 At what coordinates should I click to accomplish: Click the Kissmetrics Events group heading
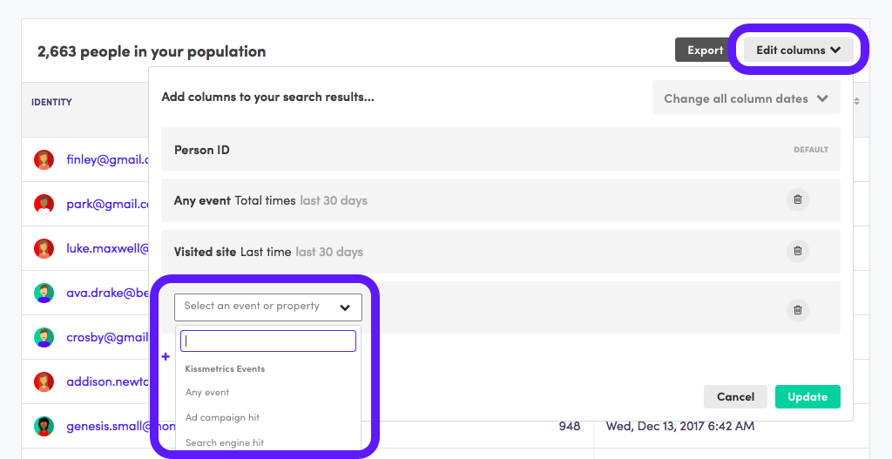click(225, 368)
